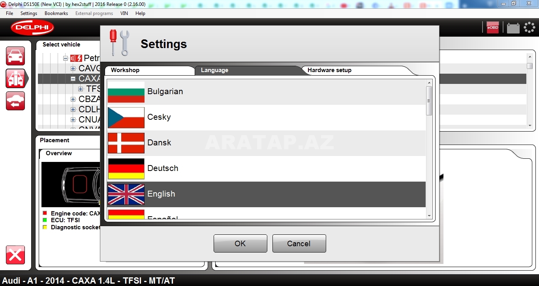This screenshot has height=286, width=539.
Task: Choose Deutsch language row
Action: point(267,169)
